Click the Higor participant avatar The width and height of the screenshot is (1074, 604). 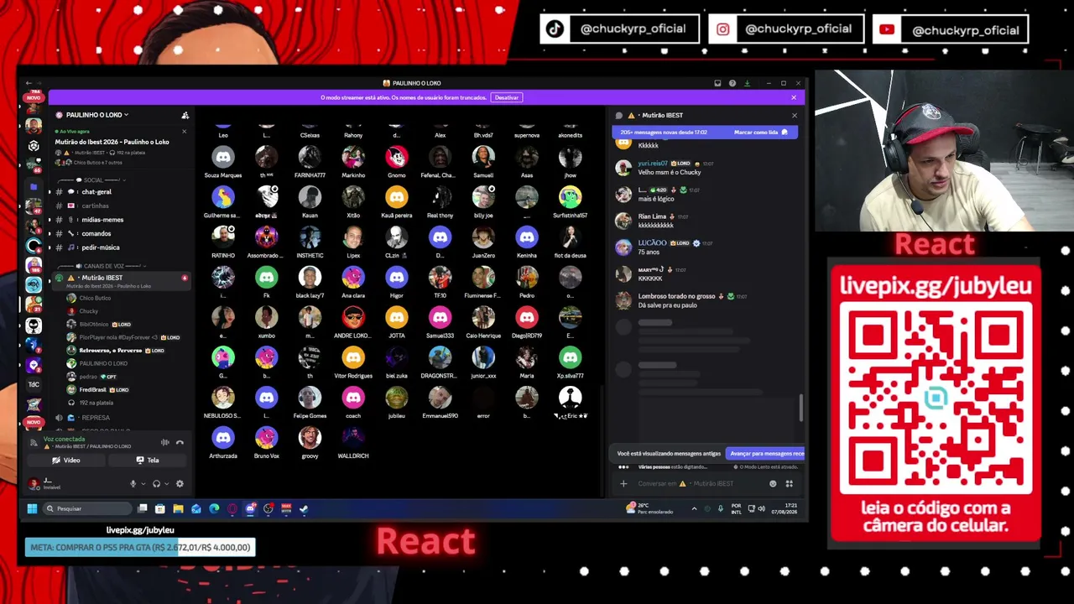(397, 277)
